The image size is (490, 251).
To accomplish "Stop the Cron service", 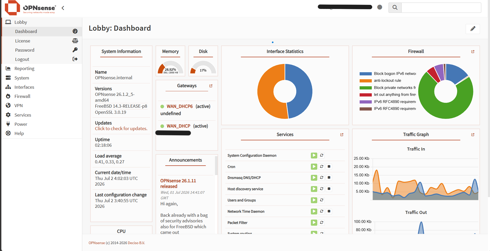I will [329, 167].
